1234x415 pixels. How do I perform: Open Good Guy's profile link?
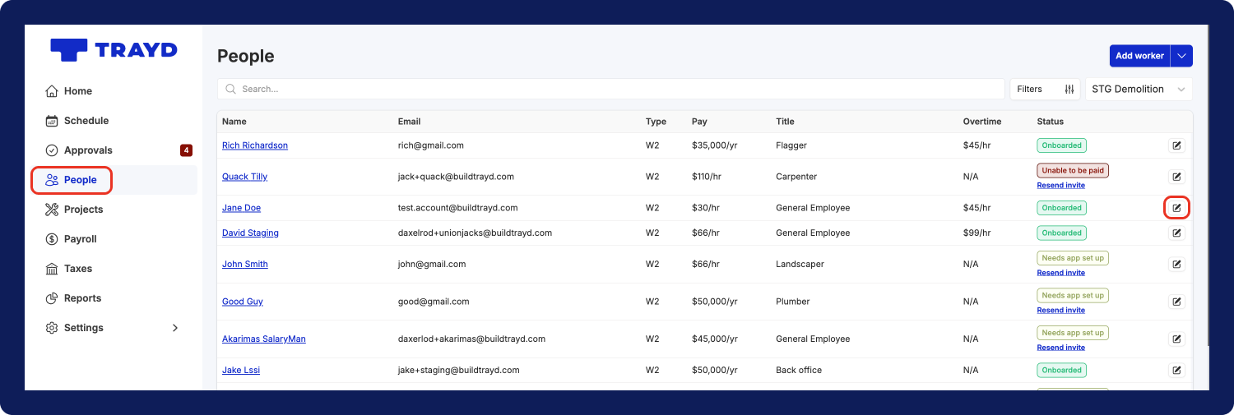point(243,302)
